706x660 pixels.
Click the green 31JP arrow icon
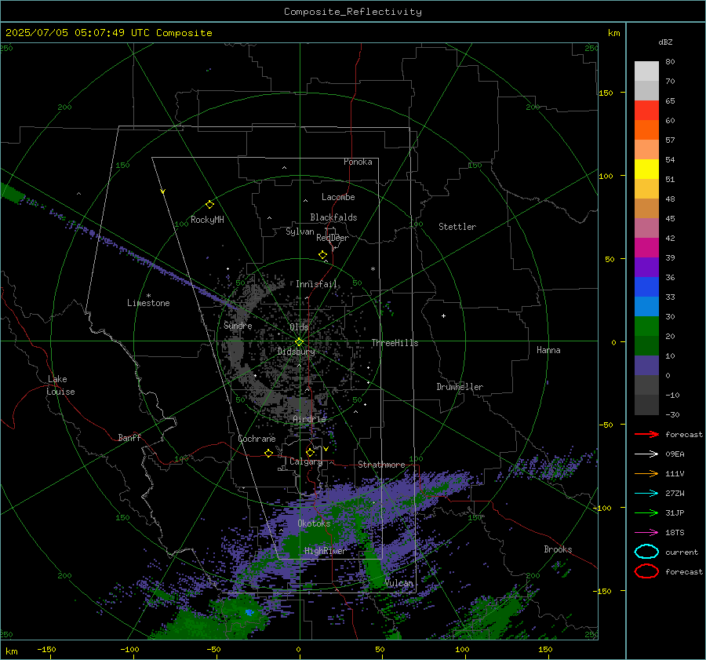tap(646, 512)
